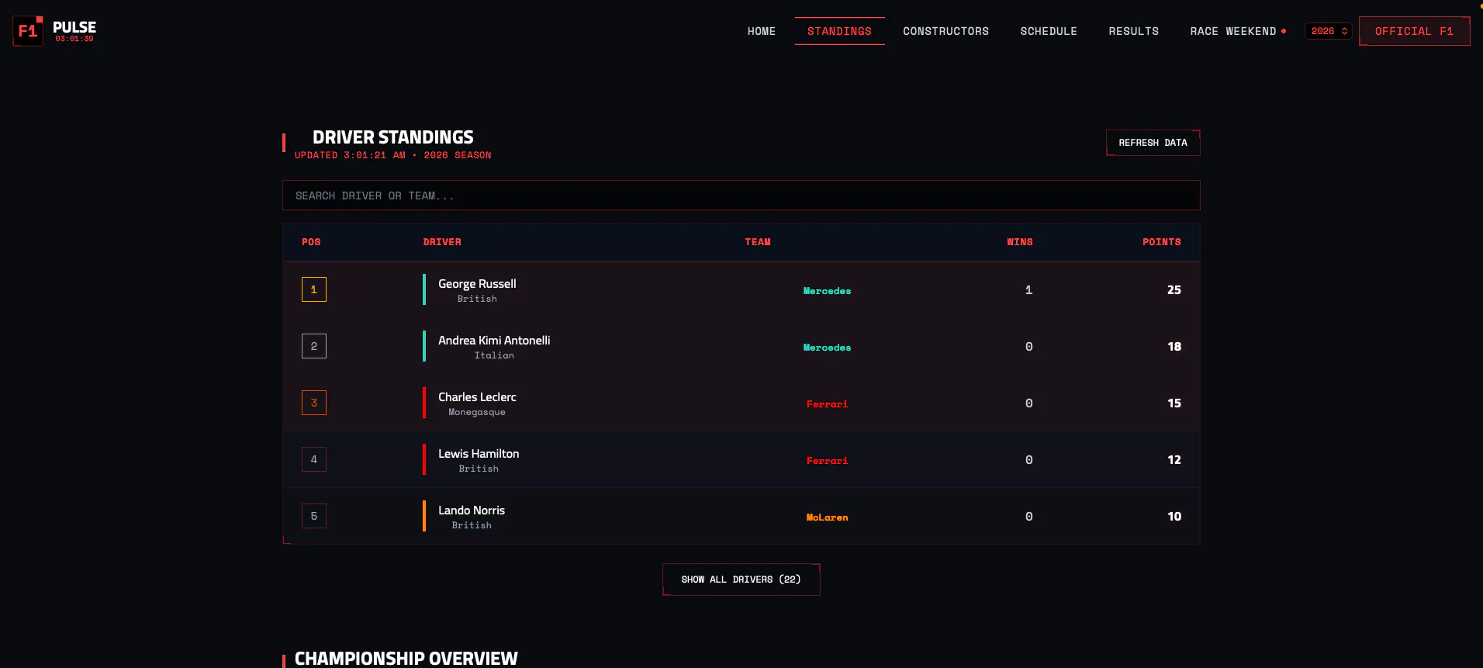Click Monegasque nationality under Leclerc
Viewport: 1483px width, 668px height.
[477, 412]
